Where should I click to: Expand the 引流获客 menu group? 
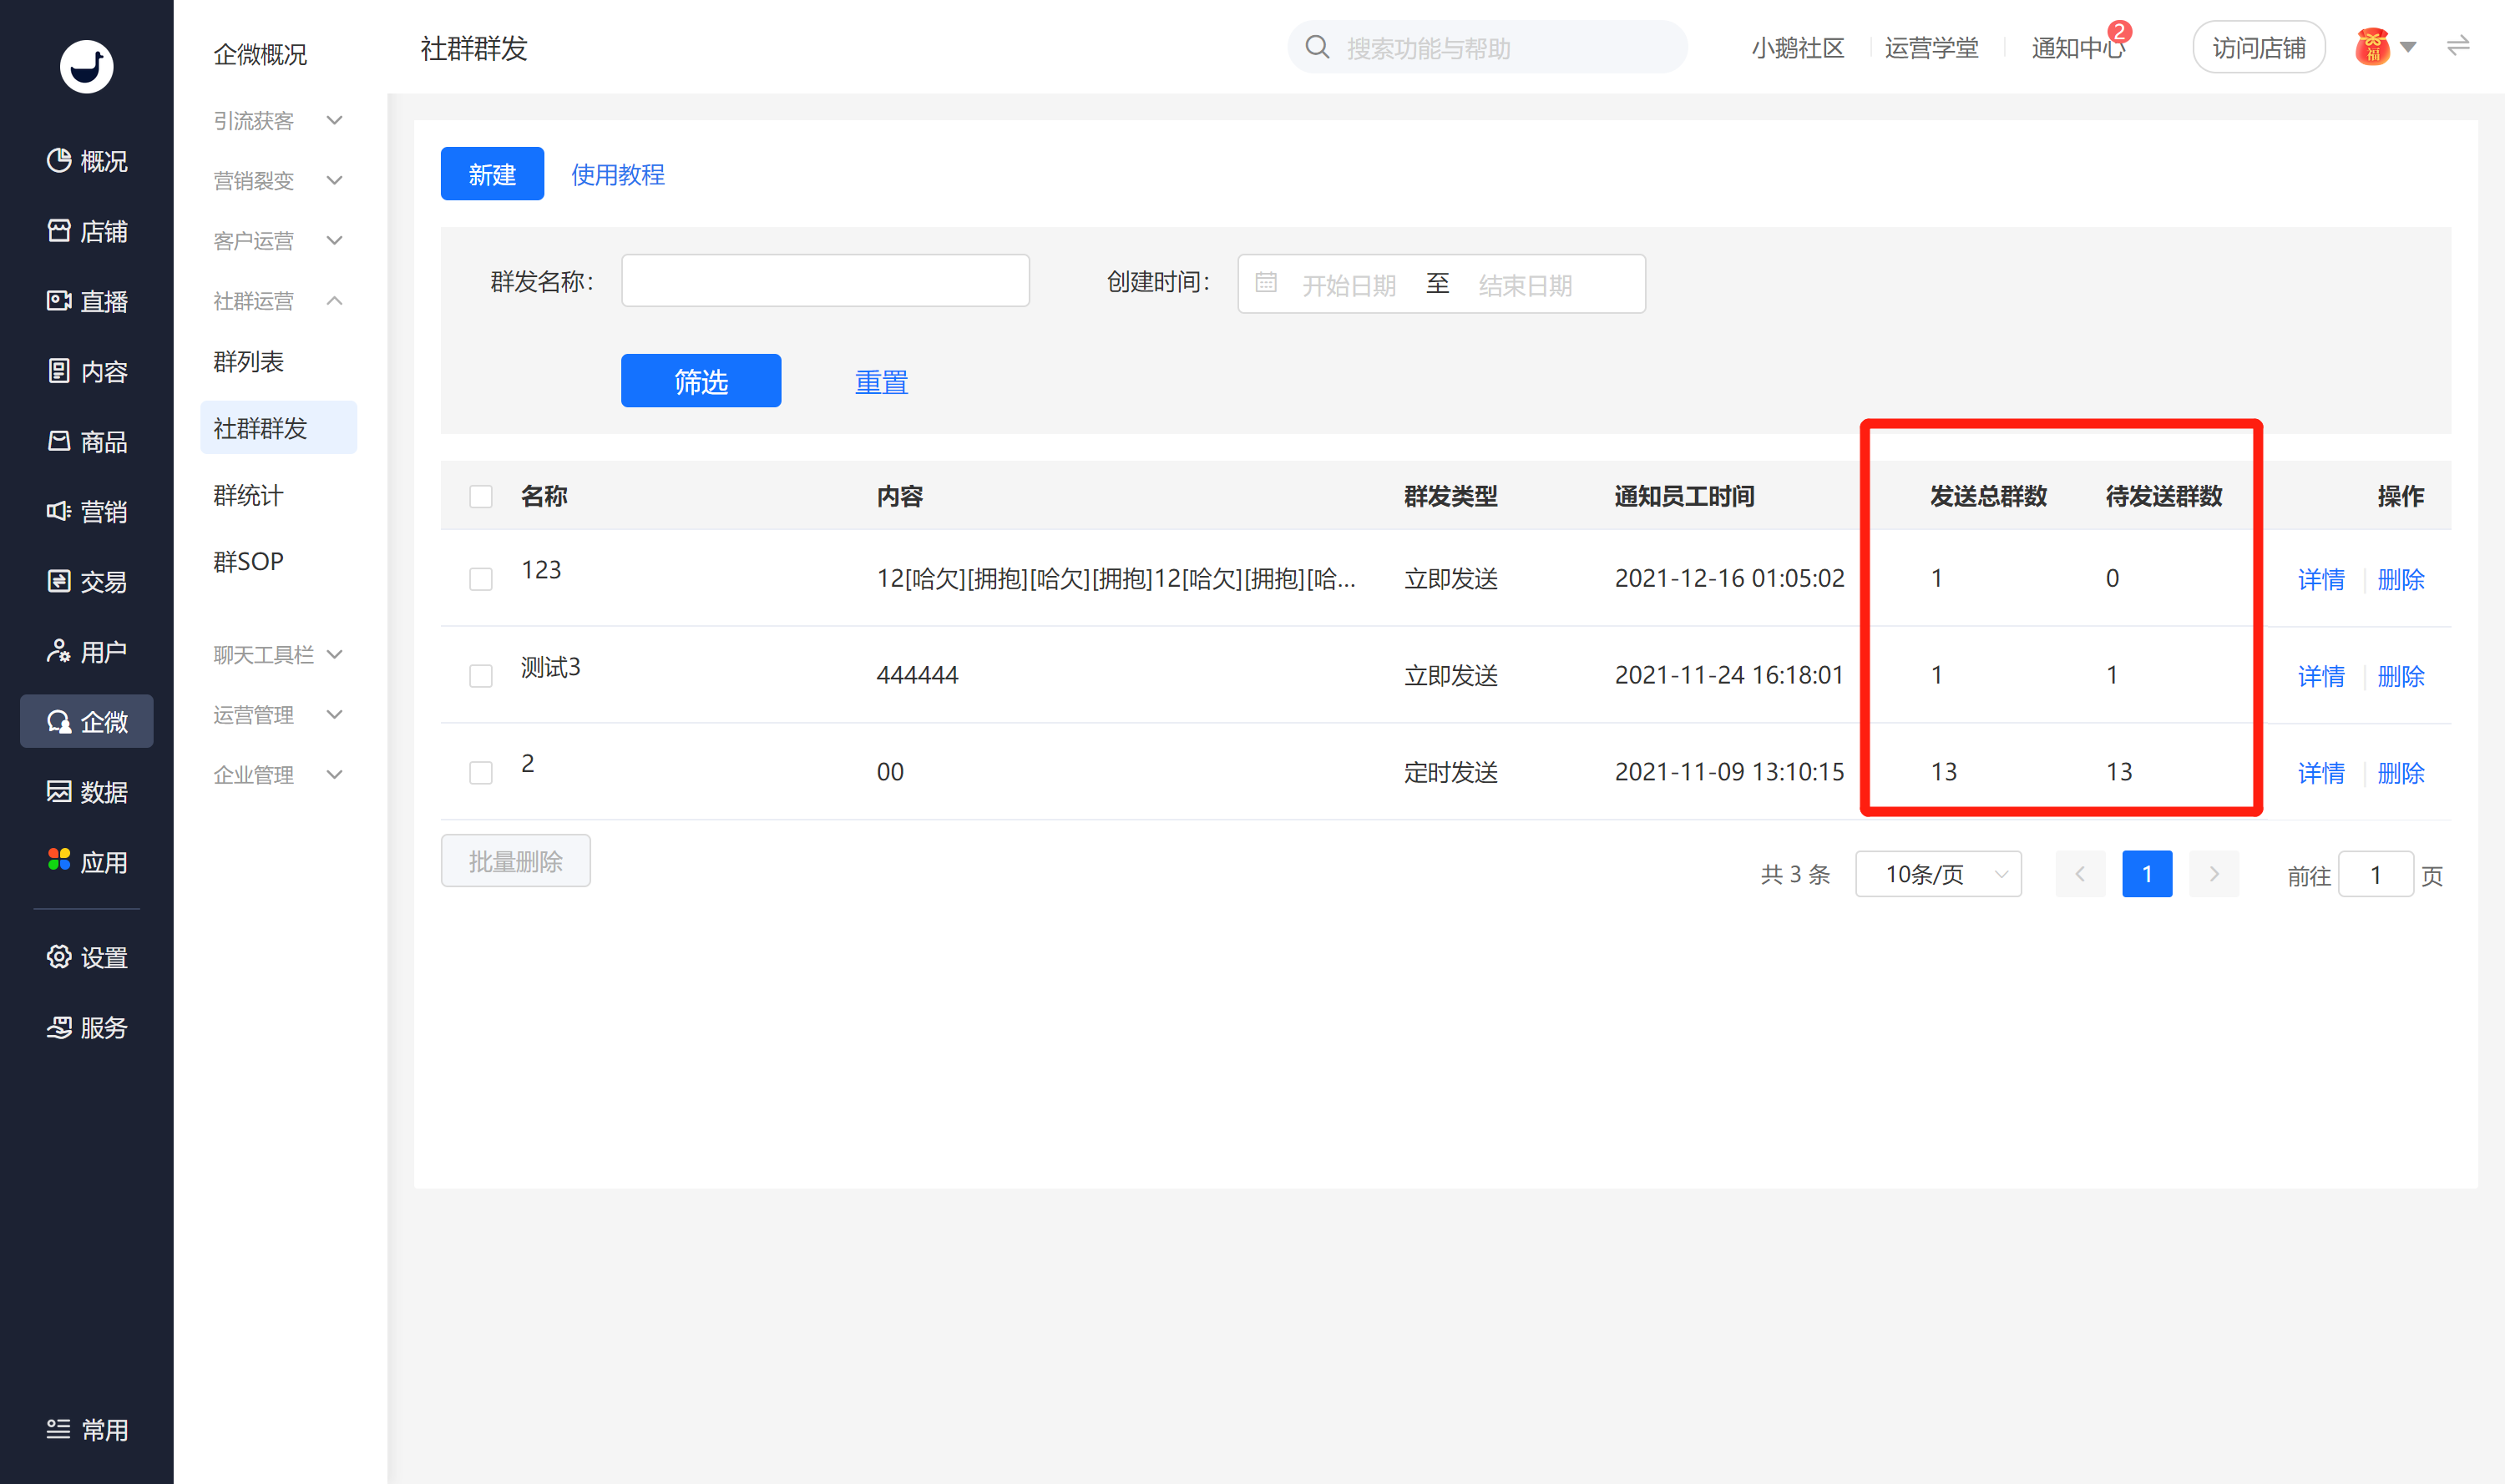point(278,121)
